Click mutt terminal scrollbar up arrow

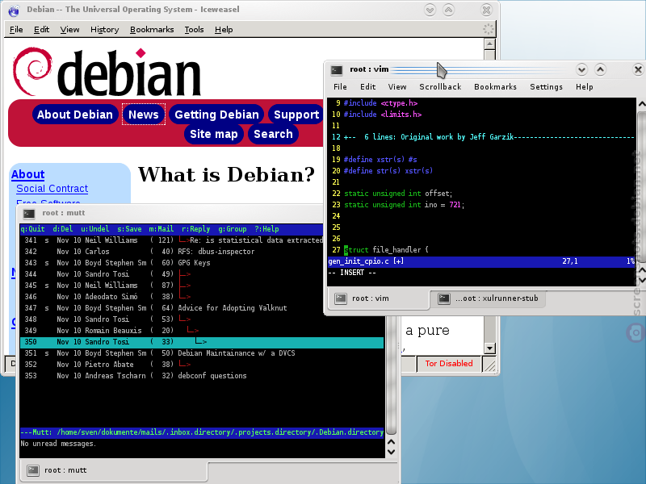coord(392,442)
